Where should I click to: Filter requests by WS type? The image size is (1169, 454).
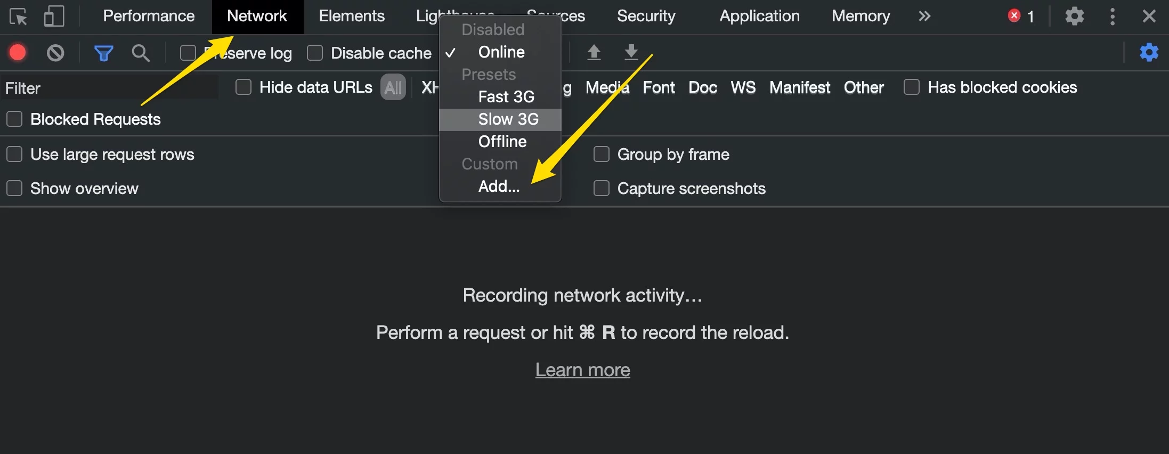coord(743,87)
